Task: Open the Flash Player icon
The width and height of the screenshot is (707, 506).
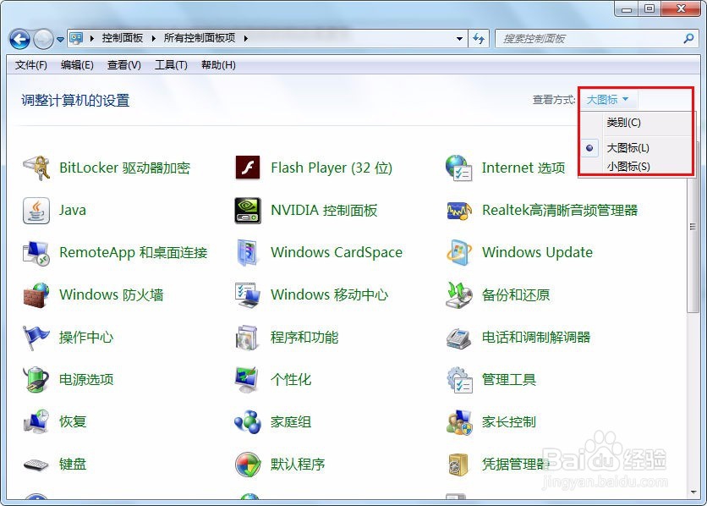Action: click(x=248, y=168)
